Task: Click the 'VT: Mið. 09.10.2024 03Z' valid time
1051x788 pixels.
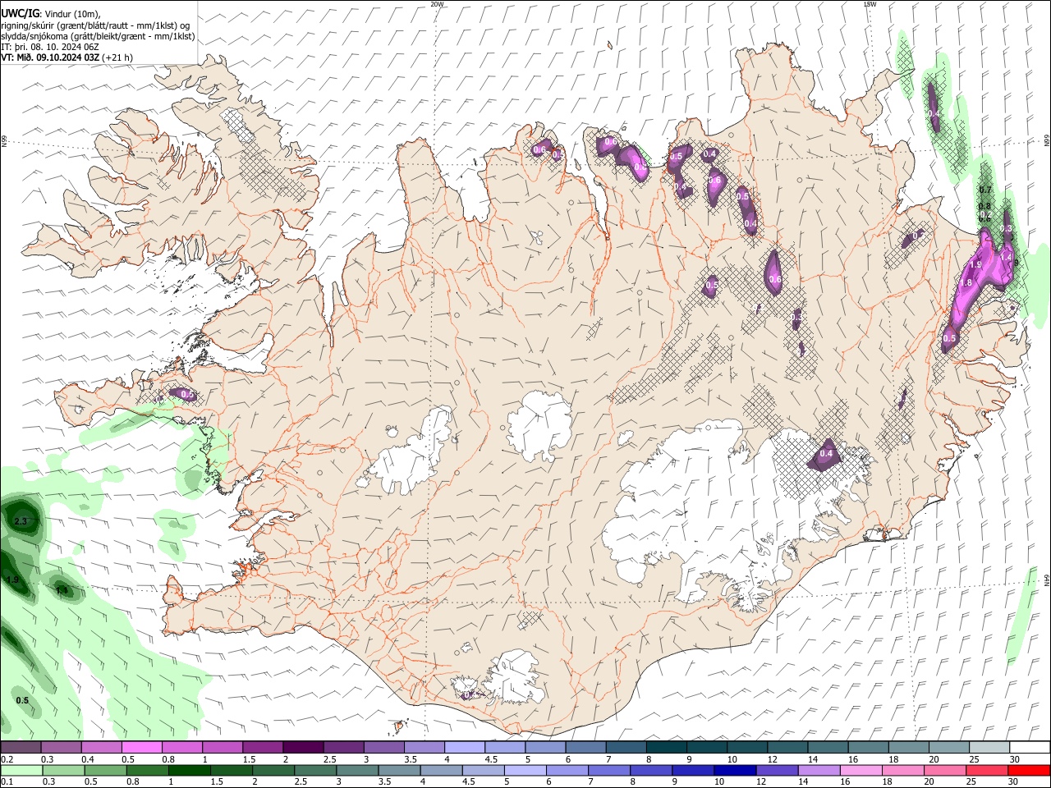Action: [x=50, y=57]
